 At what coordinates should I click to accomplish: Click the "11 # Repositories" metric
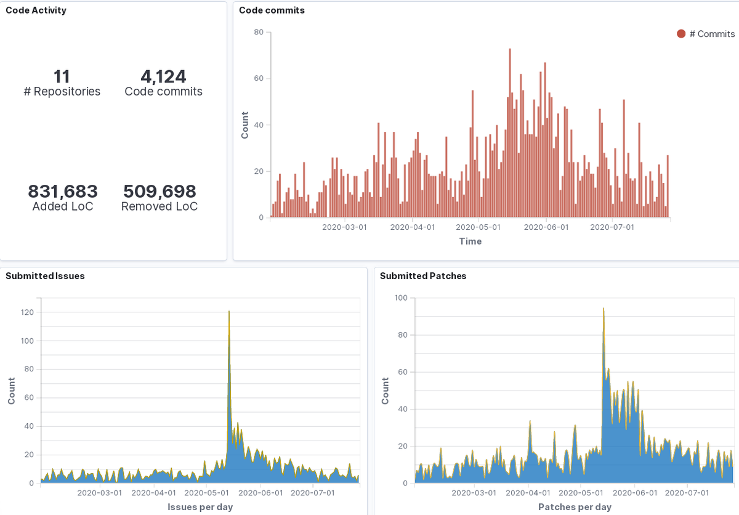(x=62, y=83)
